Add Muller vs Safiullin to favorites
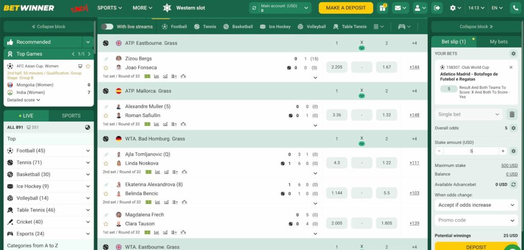Screen dimensions: 524x250 (106, 116)
